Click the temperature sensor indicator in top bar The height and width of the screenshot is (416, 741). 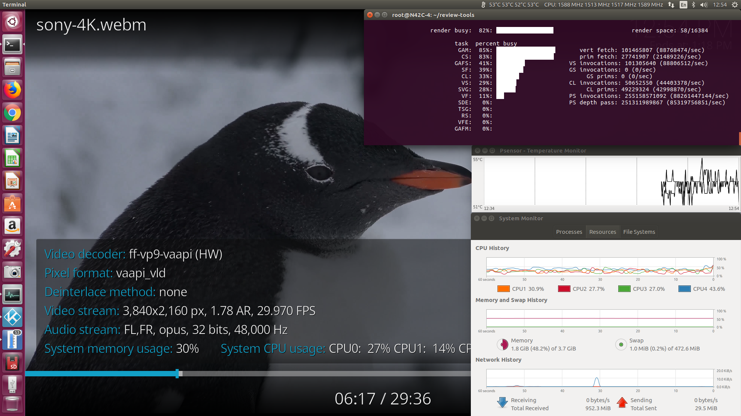tap(510, 5)
